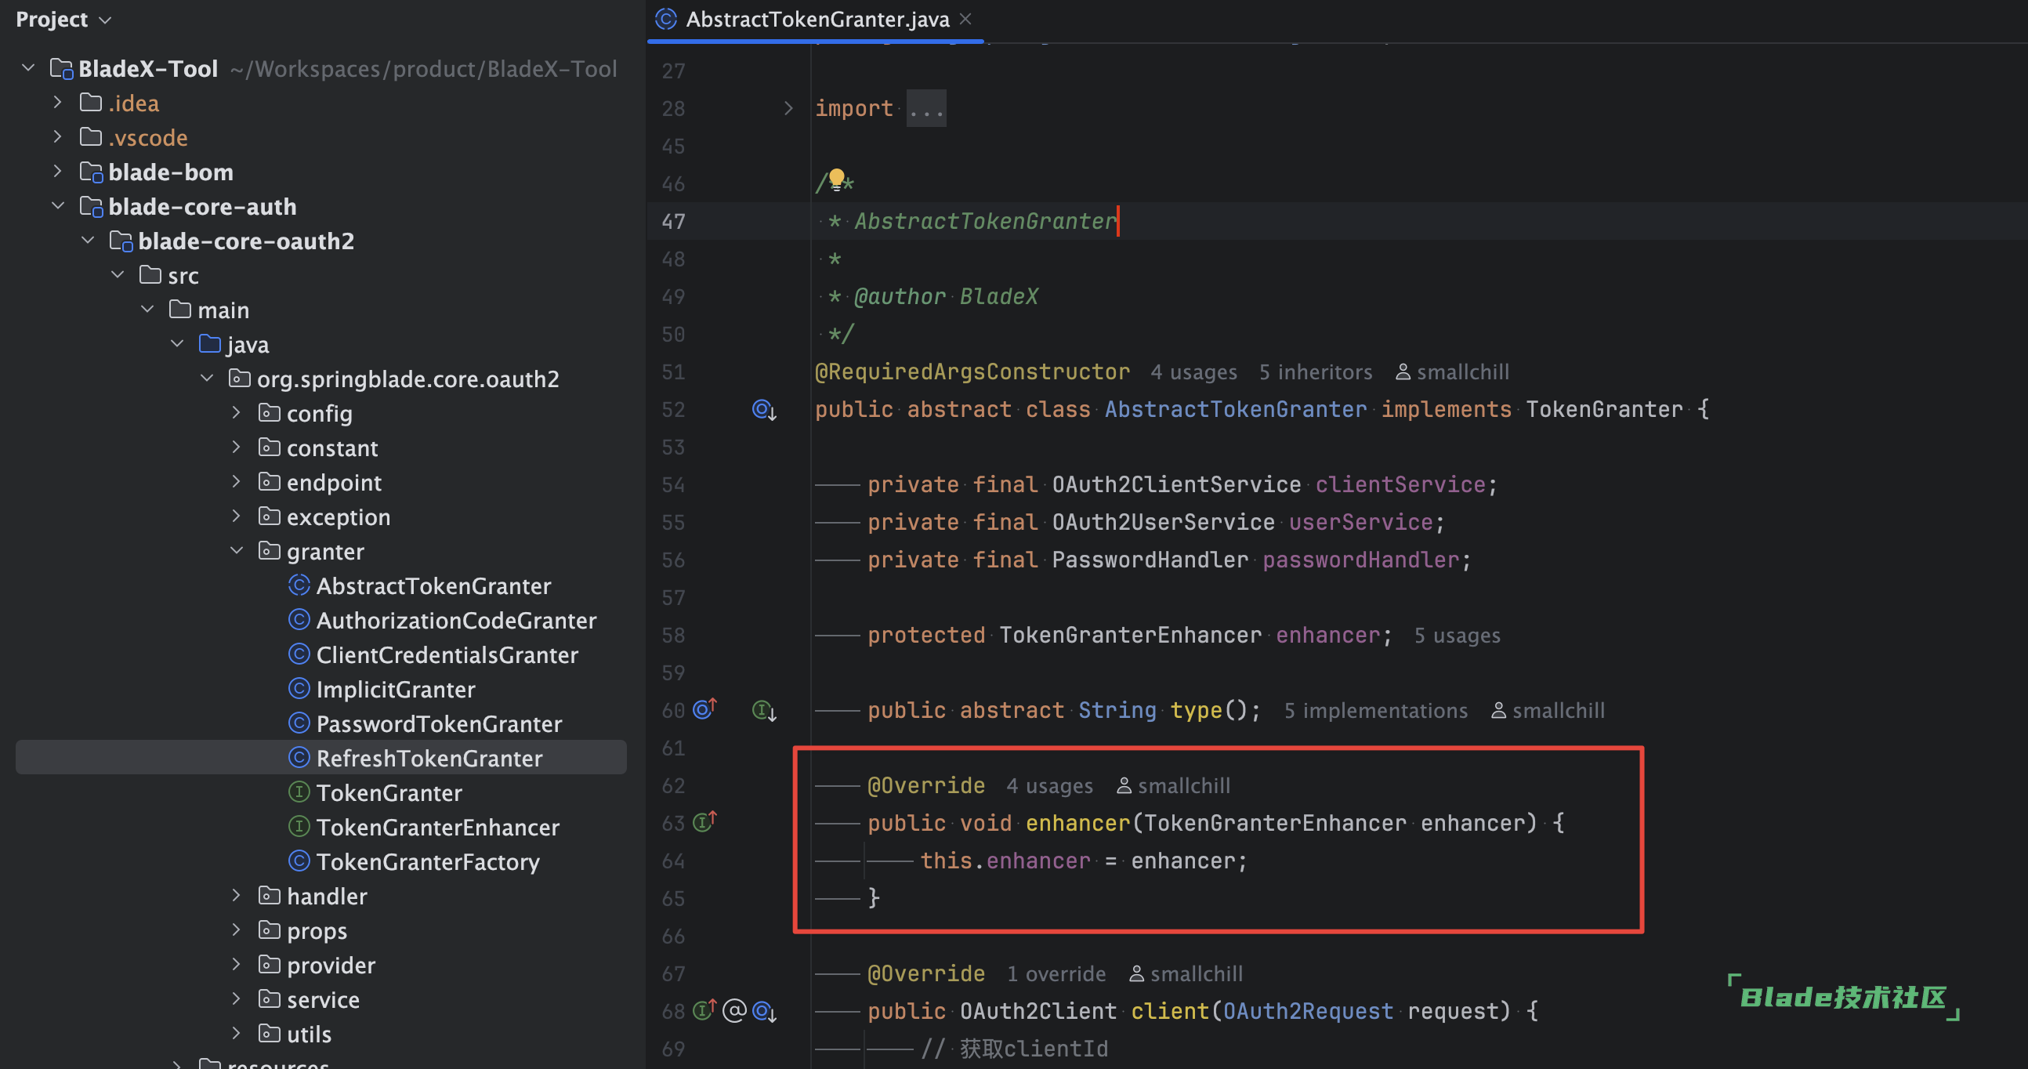Select PasswordTokenGranter in the project tree

coord(439,723)
